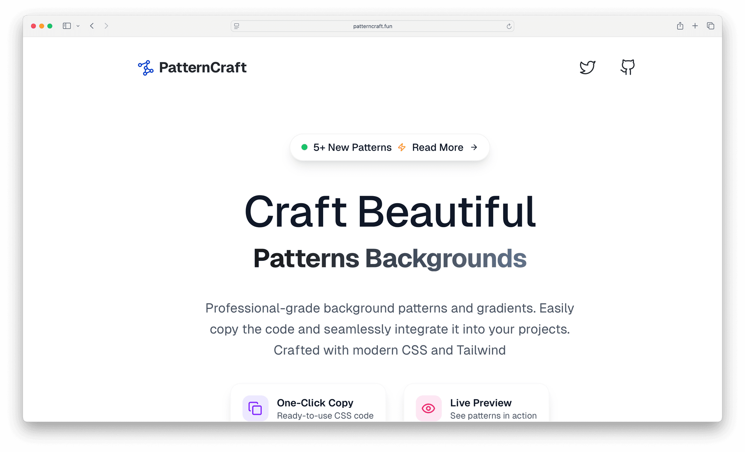Click the Live Preview feature card title
The height and width of the screenshot is (452, 745).
480,403
